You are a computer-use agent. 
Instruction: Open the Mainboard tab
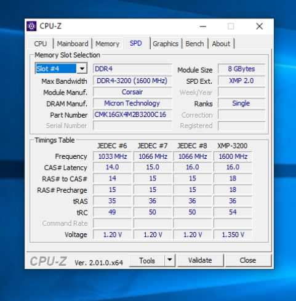pos(73,44)
